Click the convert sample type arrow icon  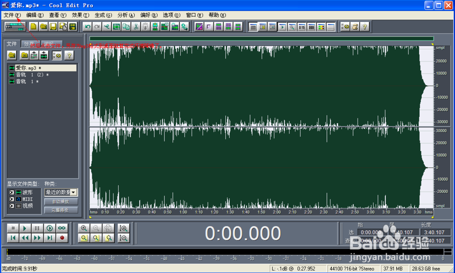185,27
